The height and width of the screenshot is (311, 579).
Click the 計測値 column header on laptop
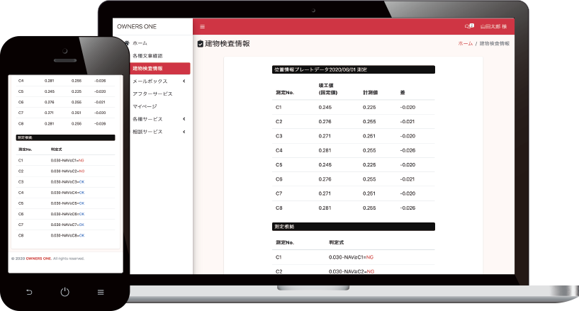click(x=370, y=93)
